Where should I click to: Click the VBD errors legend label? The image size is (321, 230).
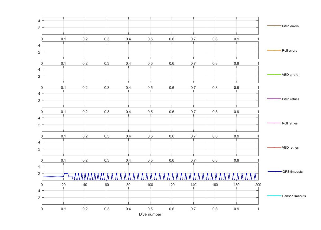pyautogui.click(x=290, y=75)
